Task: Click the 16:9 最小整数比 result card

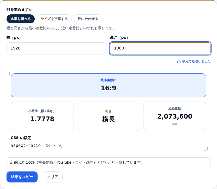Action: (x=108, y=85)
